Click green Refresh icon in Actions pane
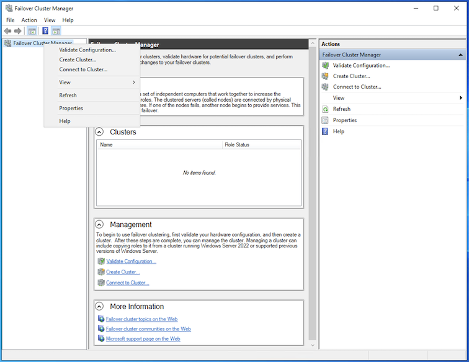The height and width of the screenshot is (362, 469). click(x=325, y=109)
